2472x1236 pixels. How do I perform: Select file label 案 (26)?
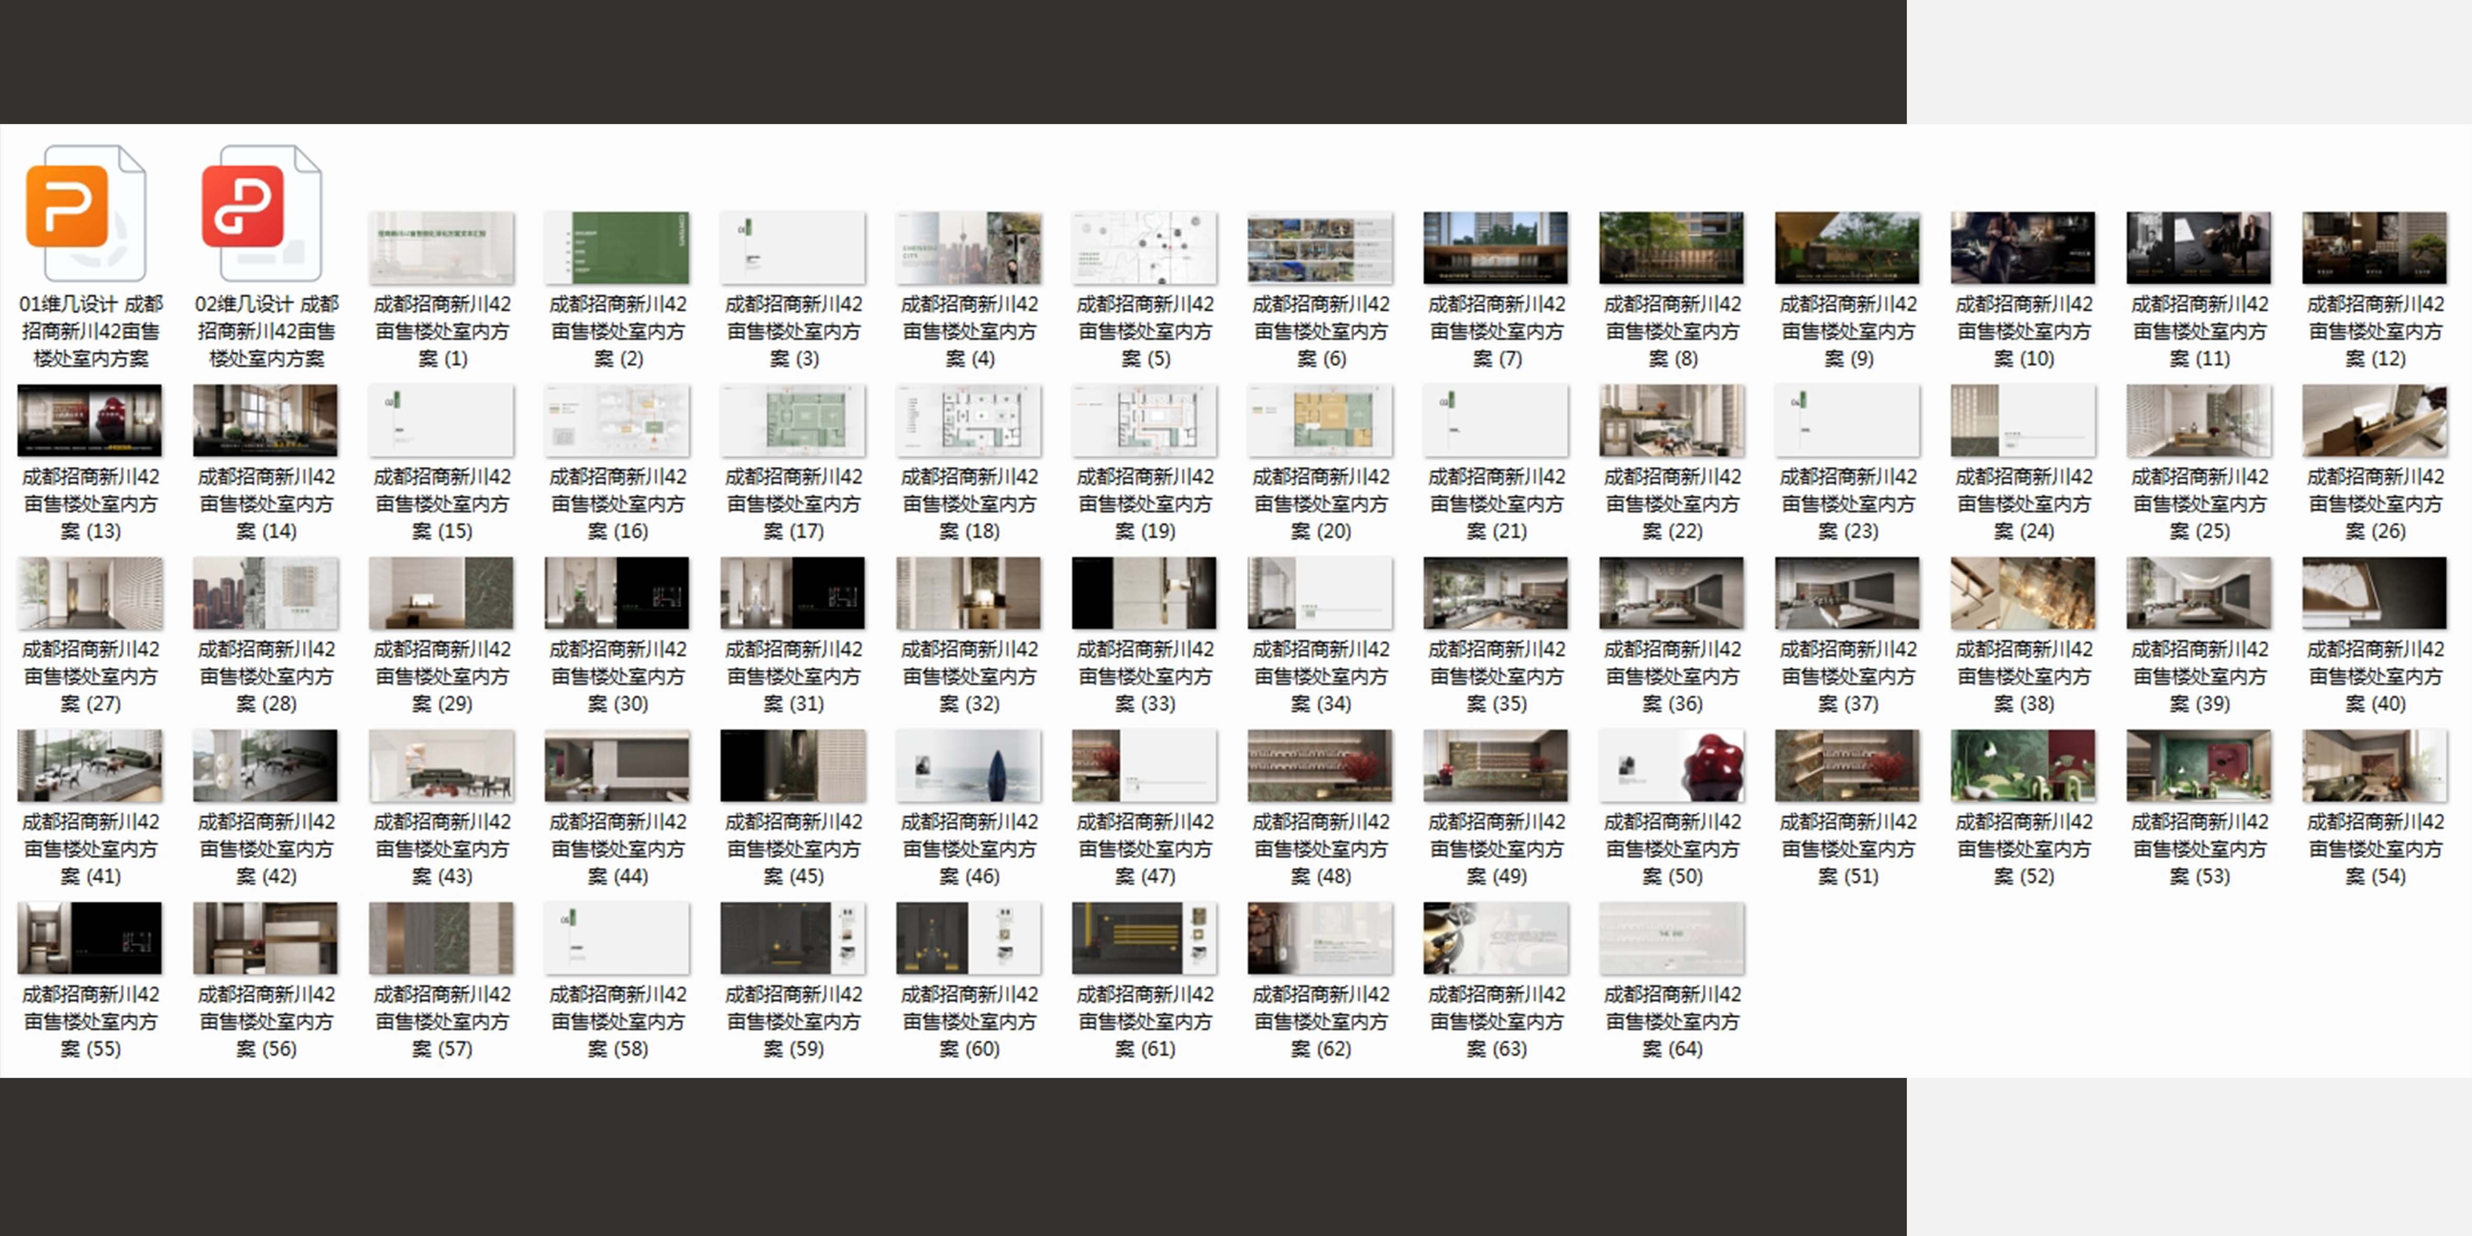(x=2374, y=504)
